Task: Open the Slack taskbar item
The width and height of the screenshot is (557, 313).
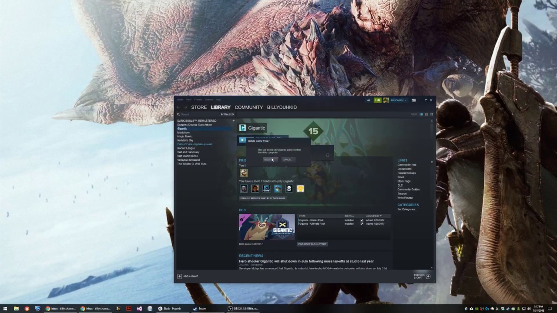Action: click(x=171, y=309)
